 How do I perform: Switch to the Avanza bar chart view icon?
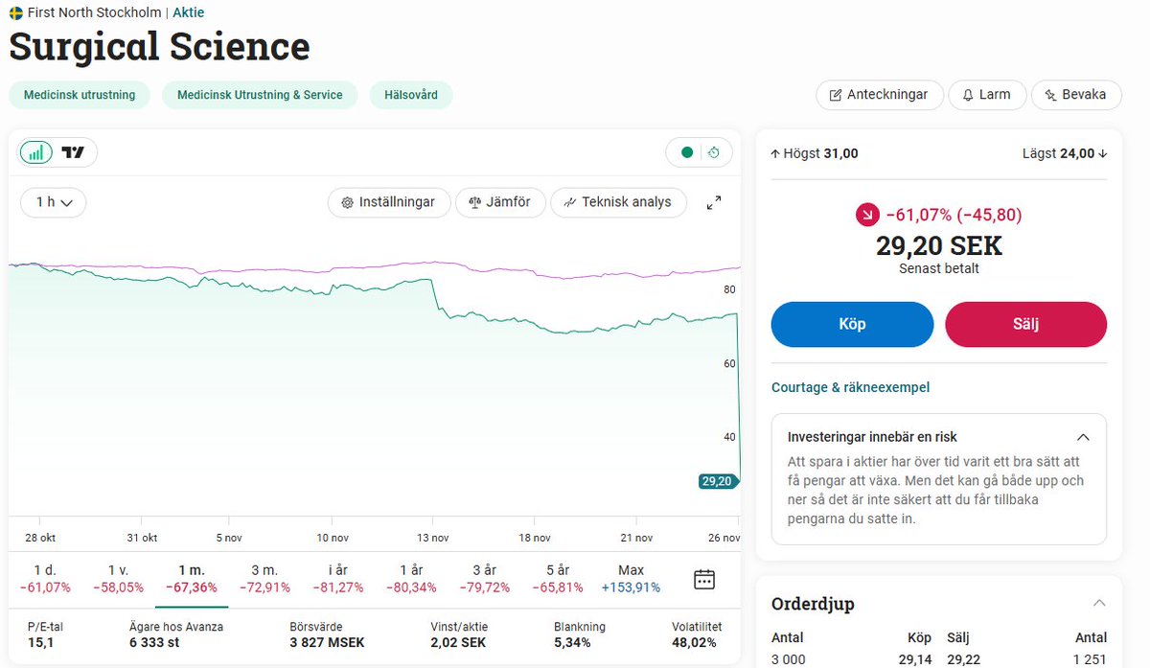(x=36, y=151)
